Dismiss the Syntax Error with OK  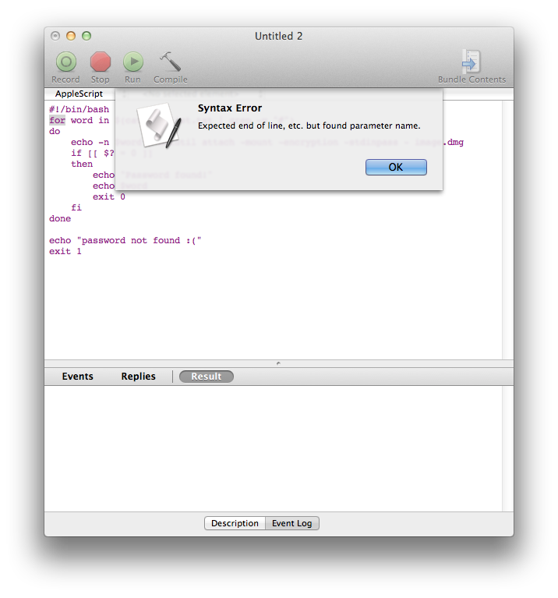click(396, 167)
